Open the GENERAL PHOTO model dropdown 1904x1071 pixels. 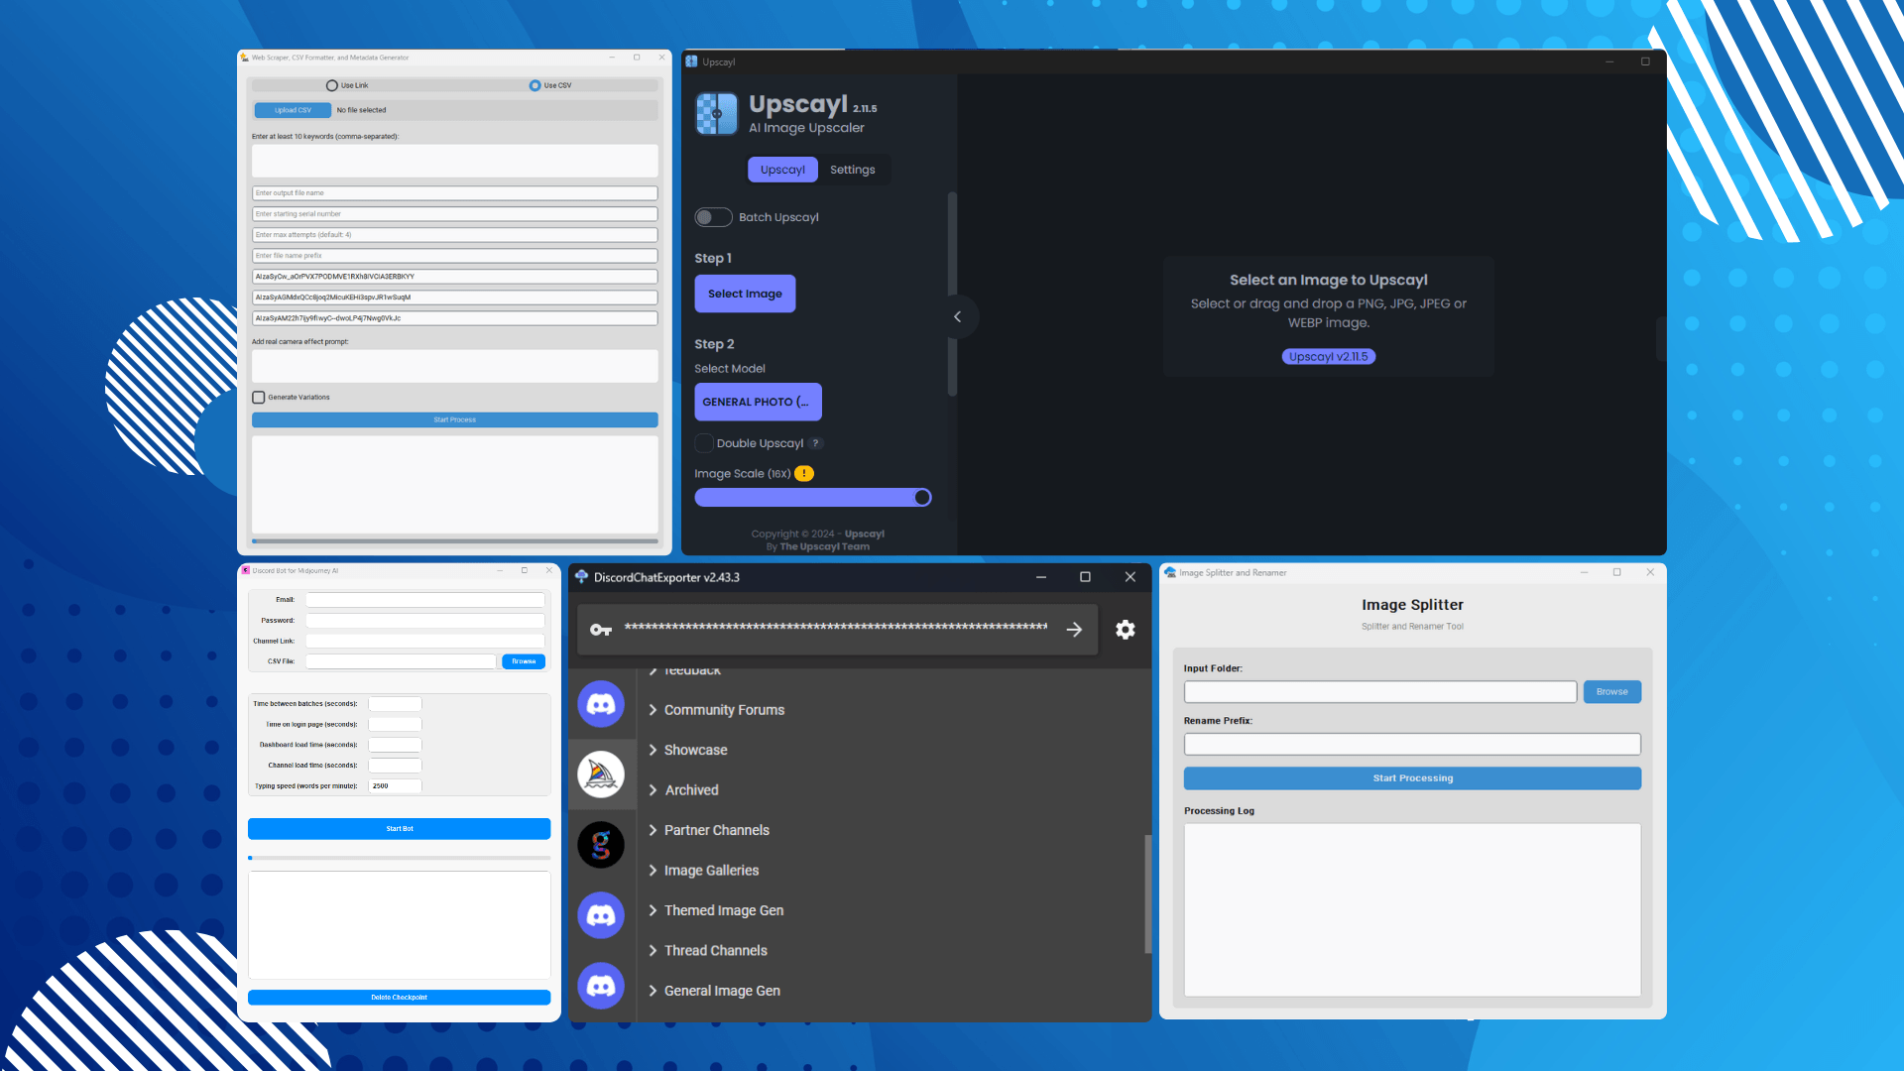pyautogui.click(x=758, y=402)
